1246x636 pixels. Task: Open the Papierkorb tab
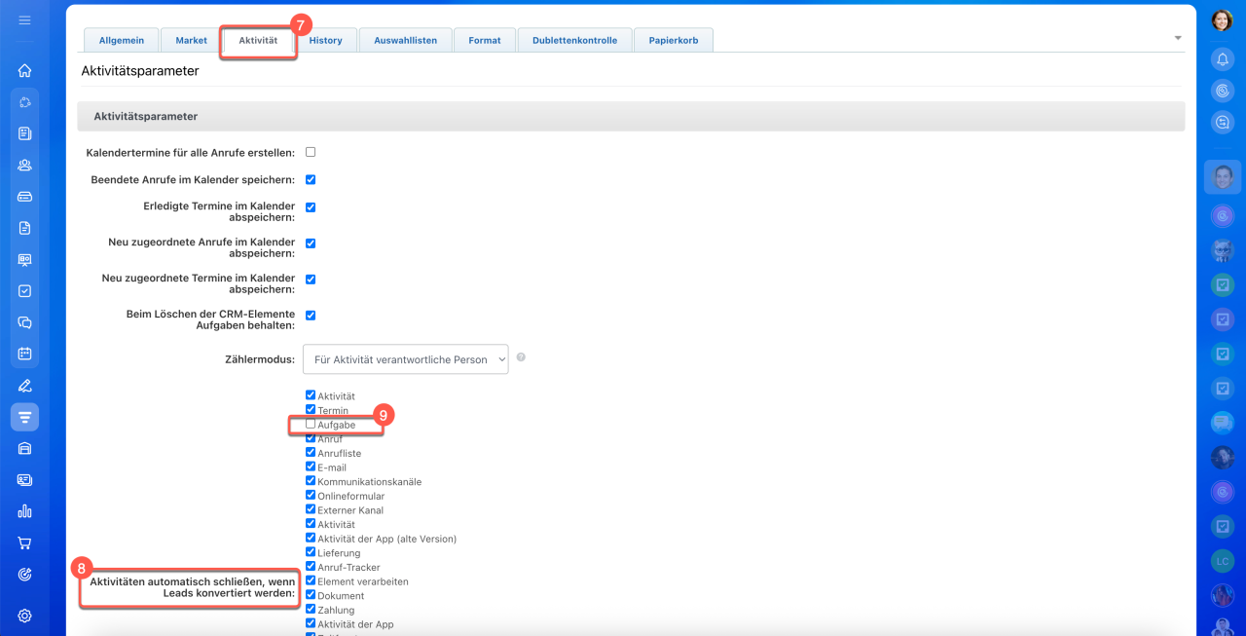pos(674,40)
